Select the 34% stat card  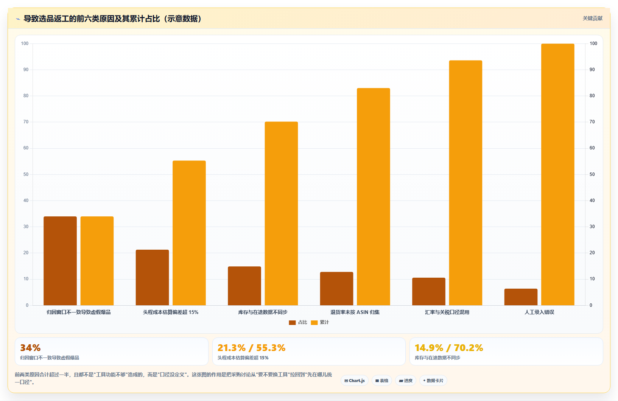[112, 351]
